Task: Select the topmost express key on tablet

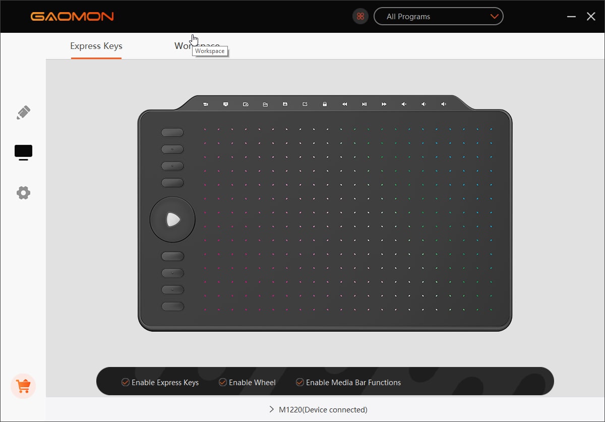Action: pos(172,132)
